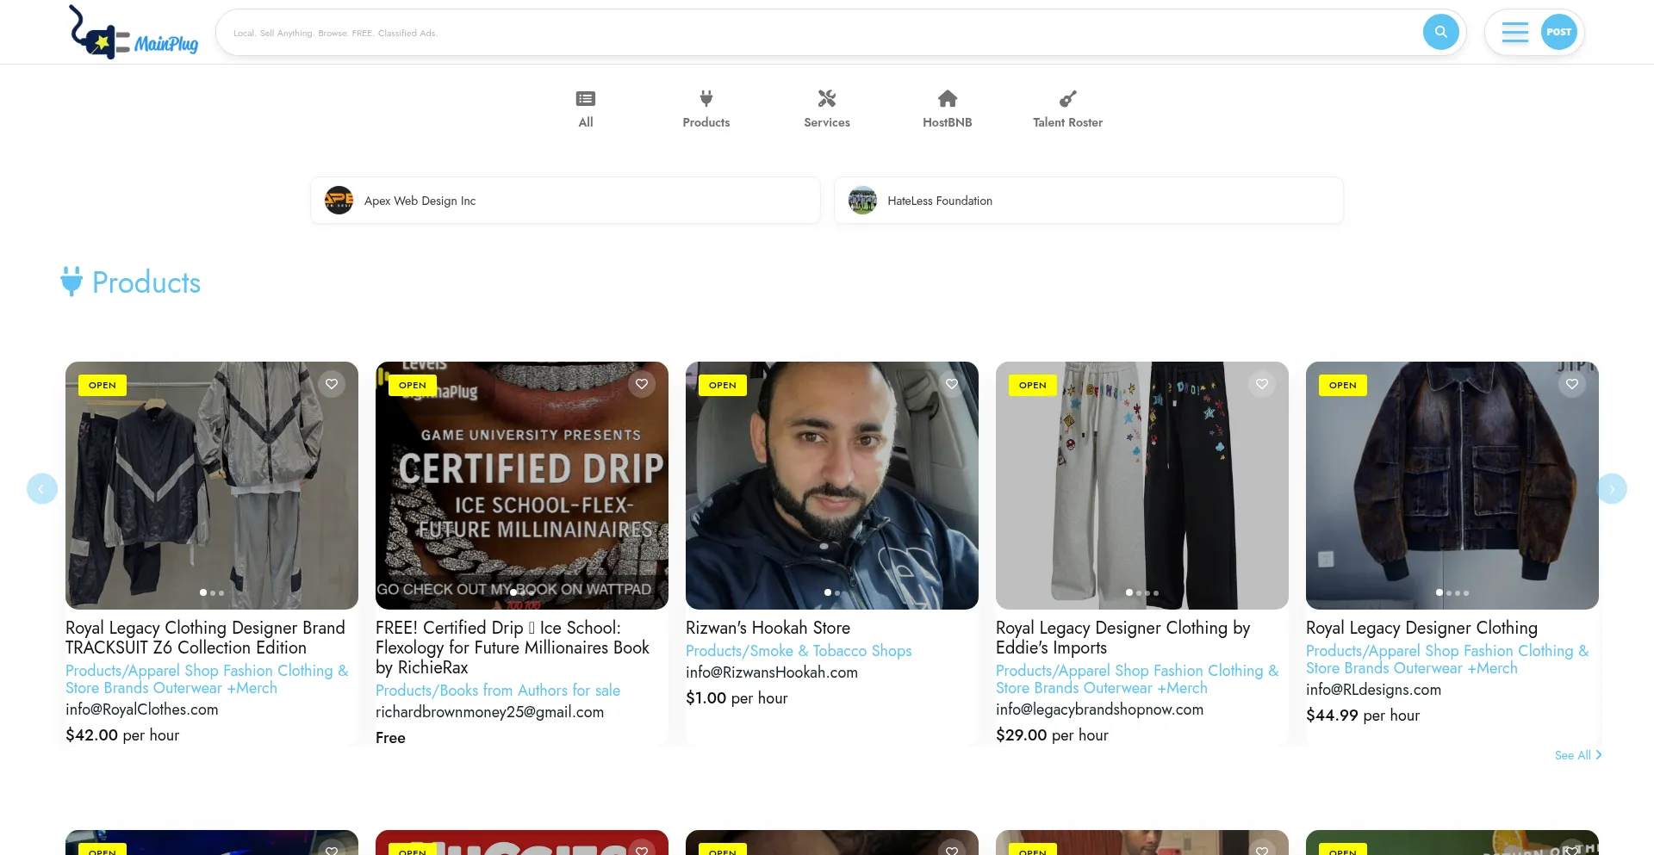The image size is (1654, 855).
Task: Open the Certified Drip book cover image
Action: (522, 486)
